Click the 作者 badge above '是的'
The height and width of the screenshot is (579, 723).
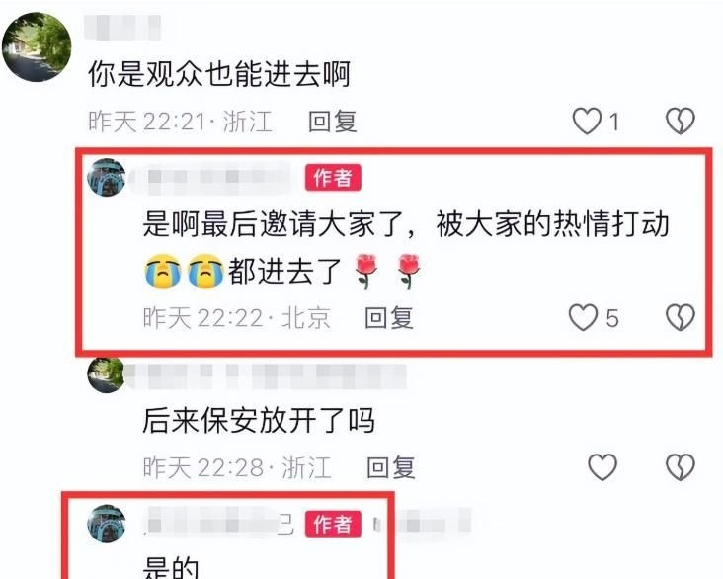(x=333, y=524)
